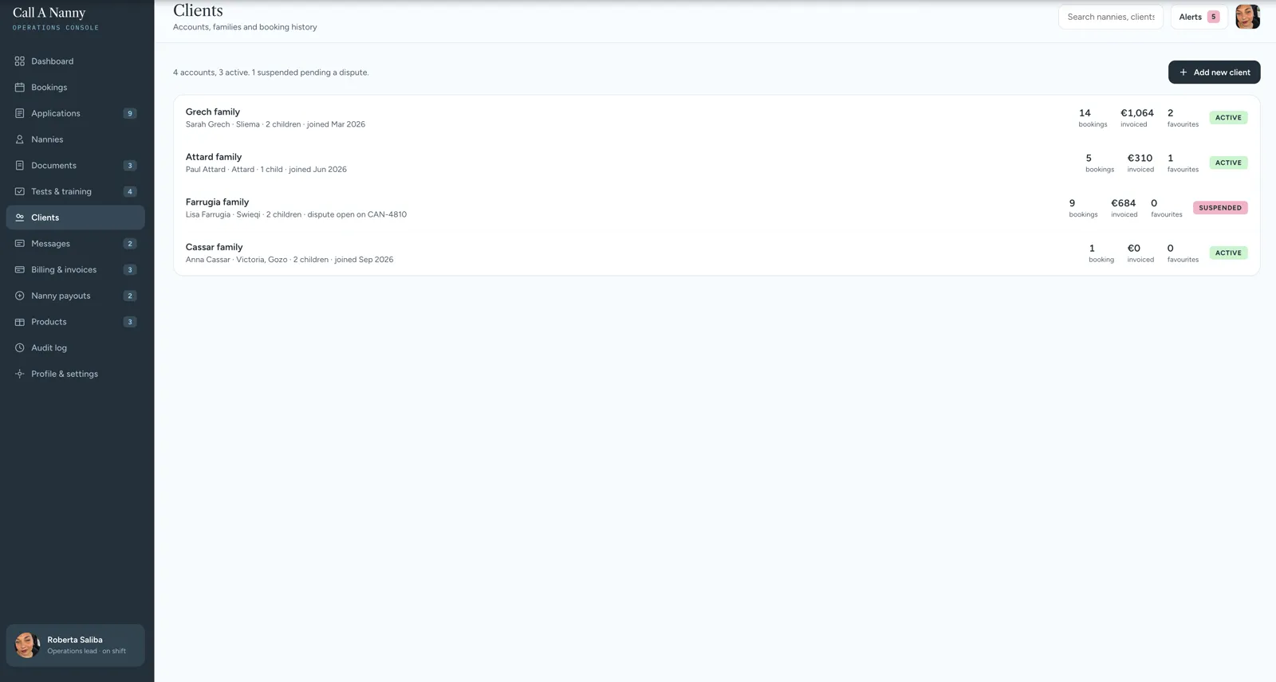Click the Messages icon in sidebar

pyautogui.click(x=20, y=244)
